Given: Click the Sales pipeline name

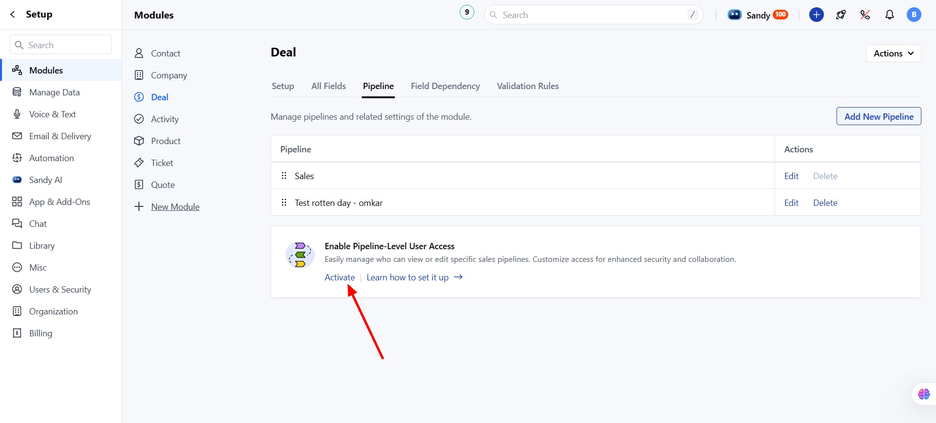Looking at the screenshot, I should click(x=304, y=176).
